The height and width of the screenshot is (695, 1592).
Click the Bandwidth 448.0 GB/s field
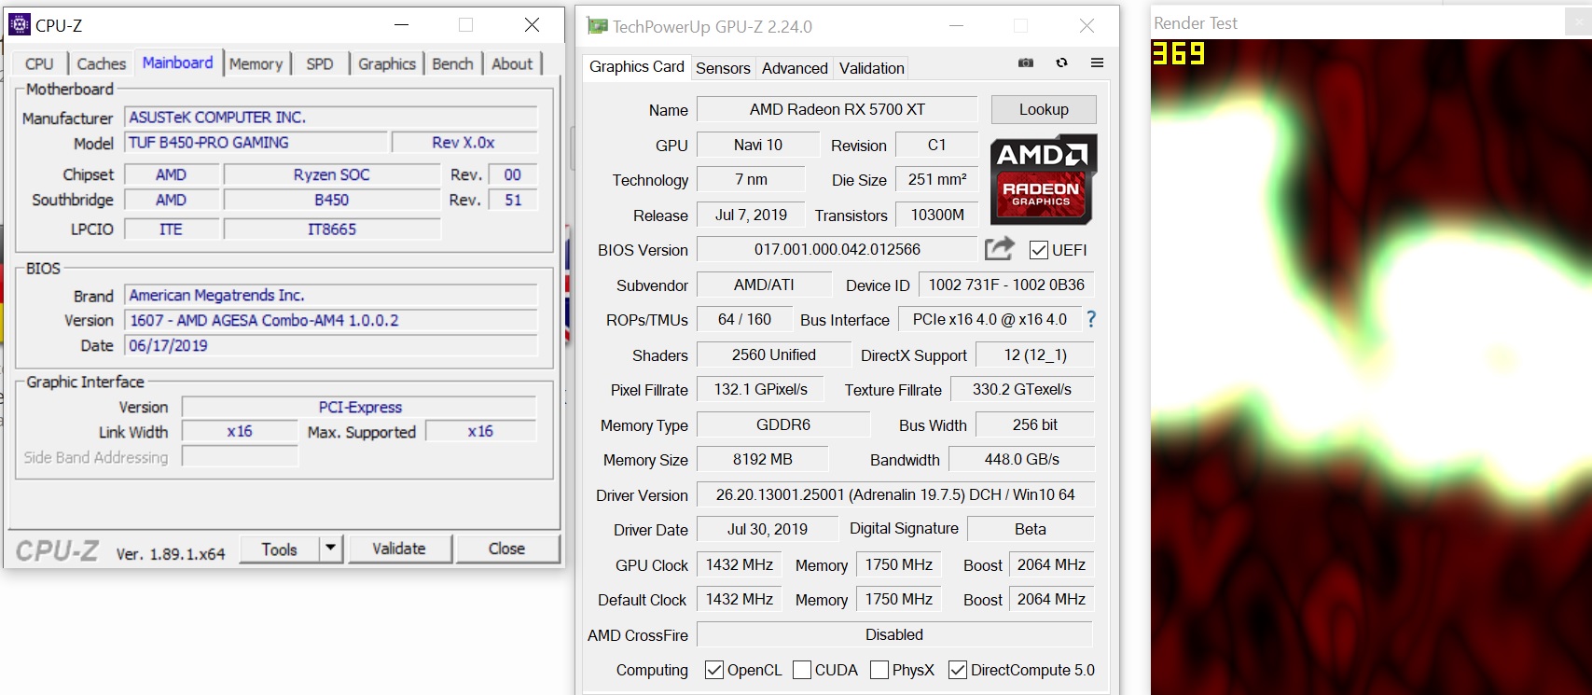tap(1022, 459)
